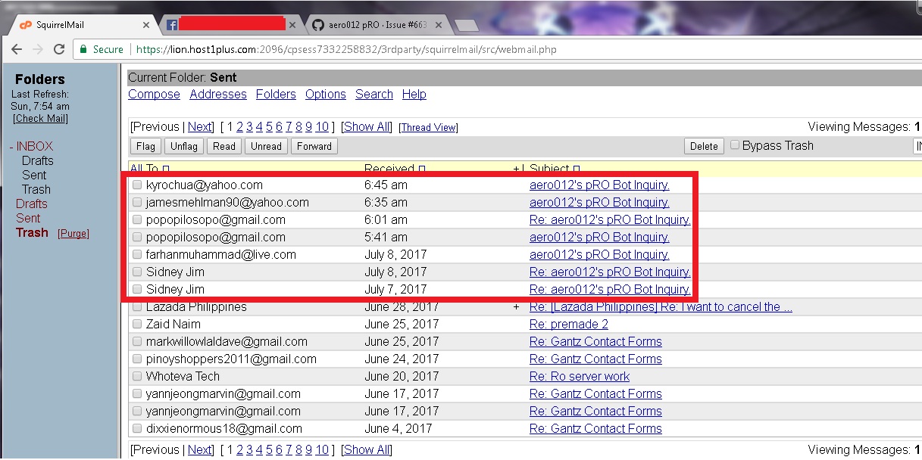
Task: Open the Trash subfolder under INBOX
Action: (x=36, y=189)
